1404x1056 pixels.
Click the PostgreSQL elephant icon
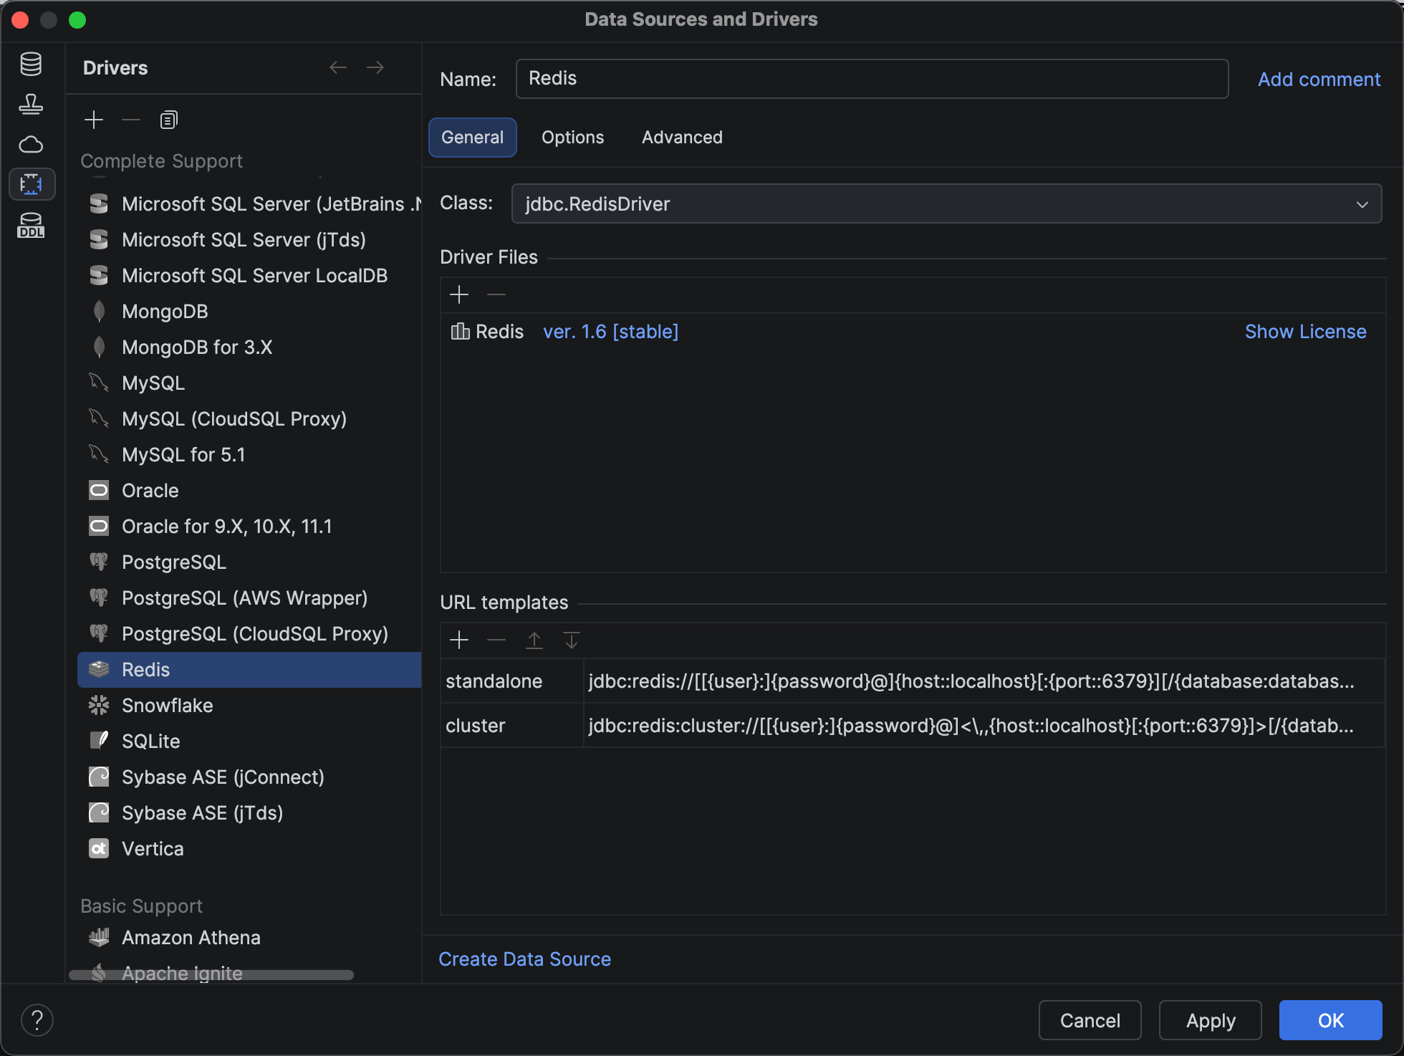coord(99,562)
